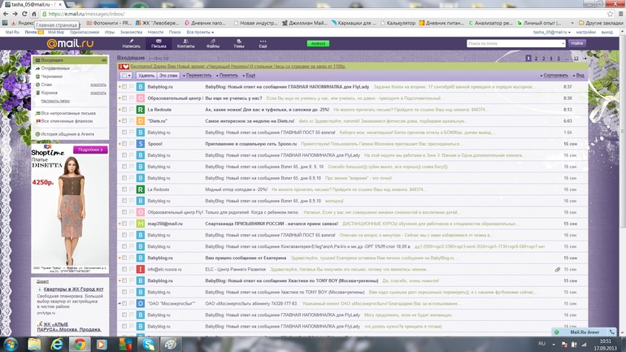Image resolution: width=626 pixels, height=352 pixels.
Task: Select the first Babyblog.ru email checkbox
Action: 124,86
